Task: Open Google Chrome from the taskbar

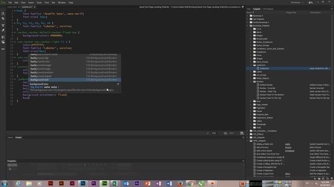Action: coord(191,183)
